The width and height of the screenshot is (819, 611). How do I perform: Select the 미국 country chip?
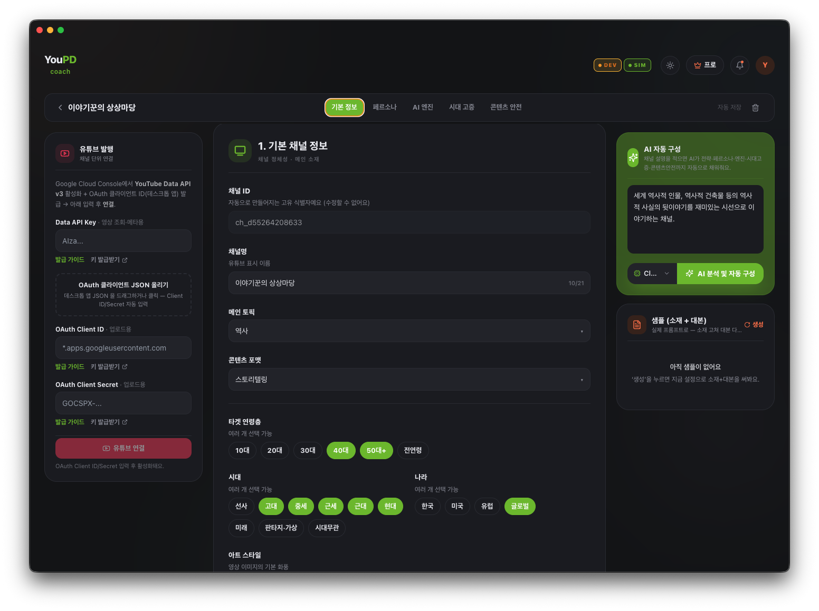(457, 507)
